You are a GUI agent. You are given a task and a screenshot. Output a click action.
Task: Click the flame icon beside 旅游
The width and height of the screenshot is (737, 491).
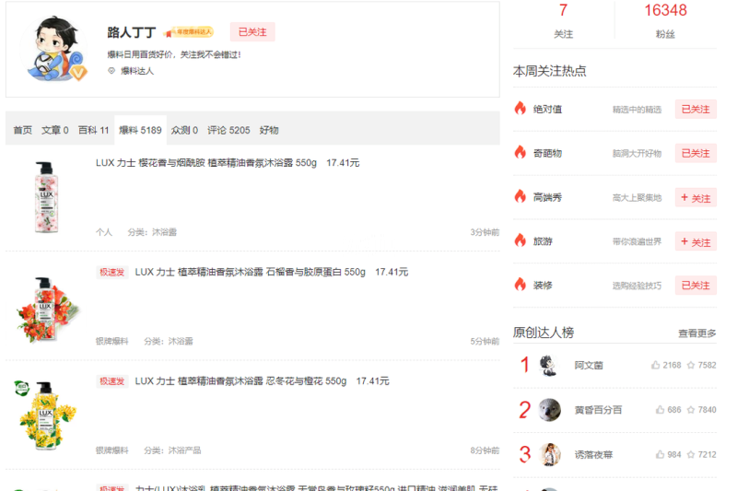point(521,241)
